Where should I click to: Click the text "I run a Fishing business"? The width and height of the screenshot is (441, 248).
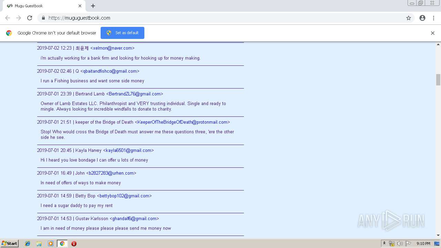point(64,81)
